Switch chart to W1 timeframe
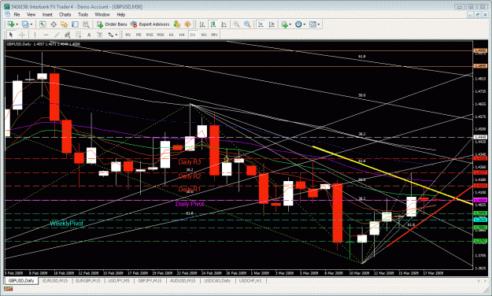492x296 pixels. coord(204,35)
